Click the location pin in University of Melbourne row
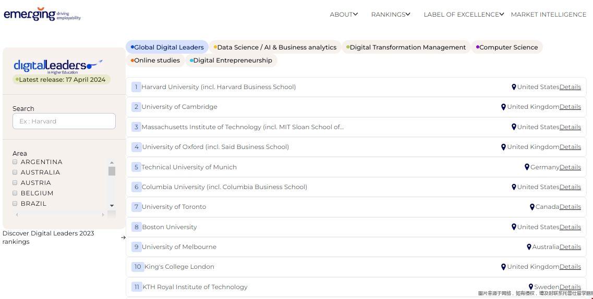The height and width of the screenshot is (299, 593). tap(528, 247)
